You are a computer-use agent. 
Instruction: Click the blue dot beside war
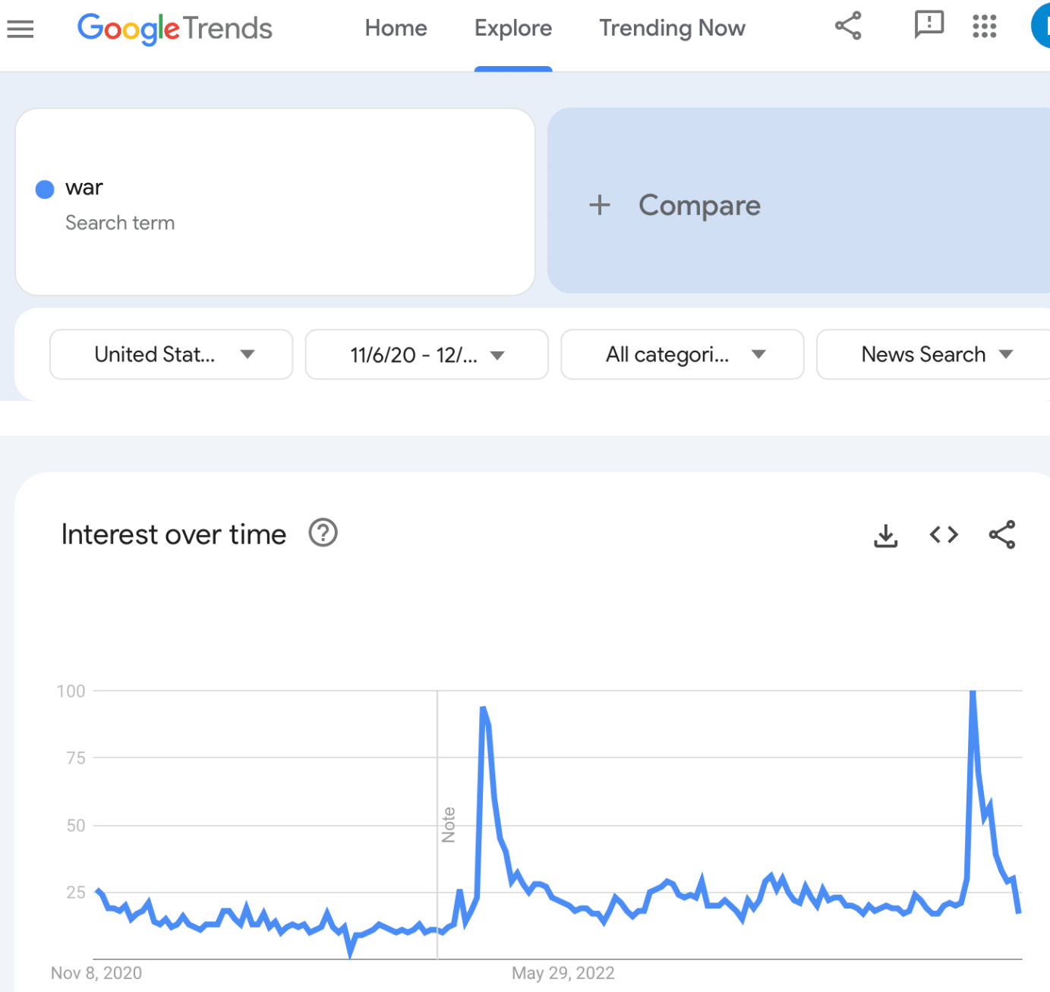45,189
